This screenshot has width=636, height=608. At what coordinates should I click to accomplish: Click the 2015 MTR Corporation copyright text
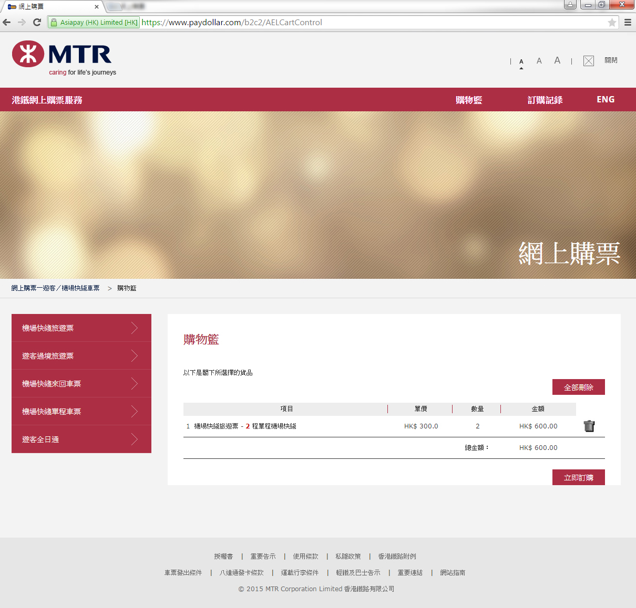click(316, 589)
